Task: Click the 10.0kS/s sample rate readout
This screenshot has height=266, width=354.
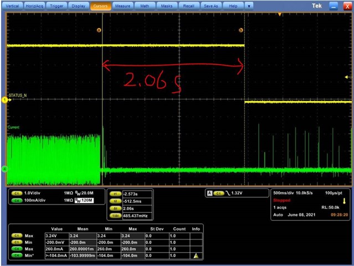Action: click(304, 193)
